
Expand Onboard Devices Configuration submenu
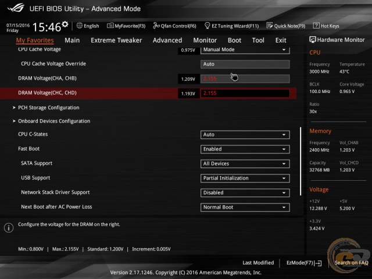[x=54, y=121]
